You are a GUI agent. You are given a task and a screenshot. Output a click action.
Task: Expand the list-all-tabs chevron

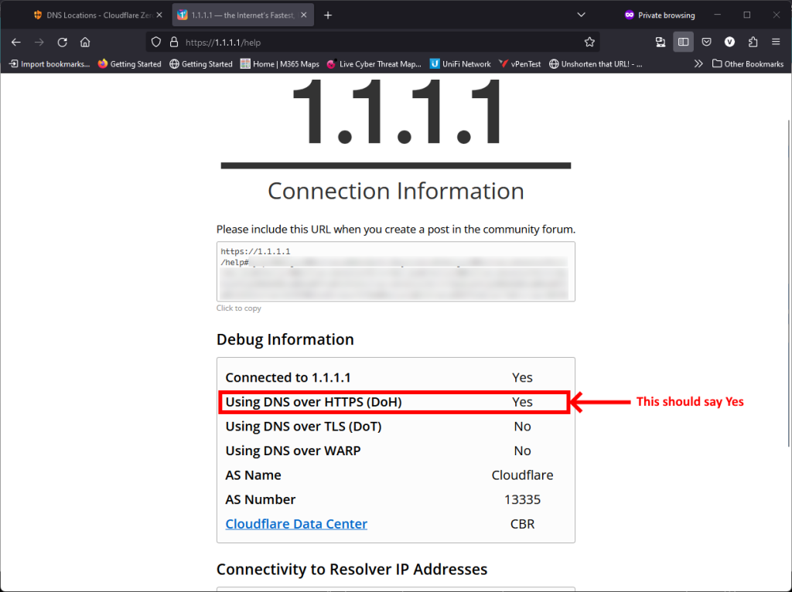coord(582,15)
